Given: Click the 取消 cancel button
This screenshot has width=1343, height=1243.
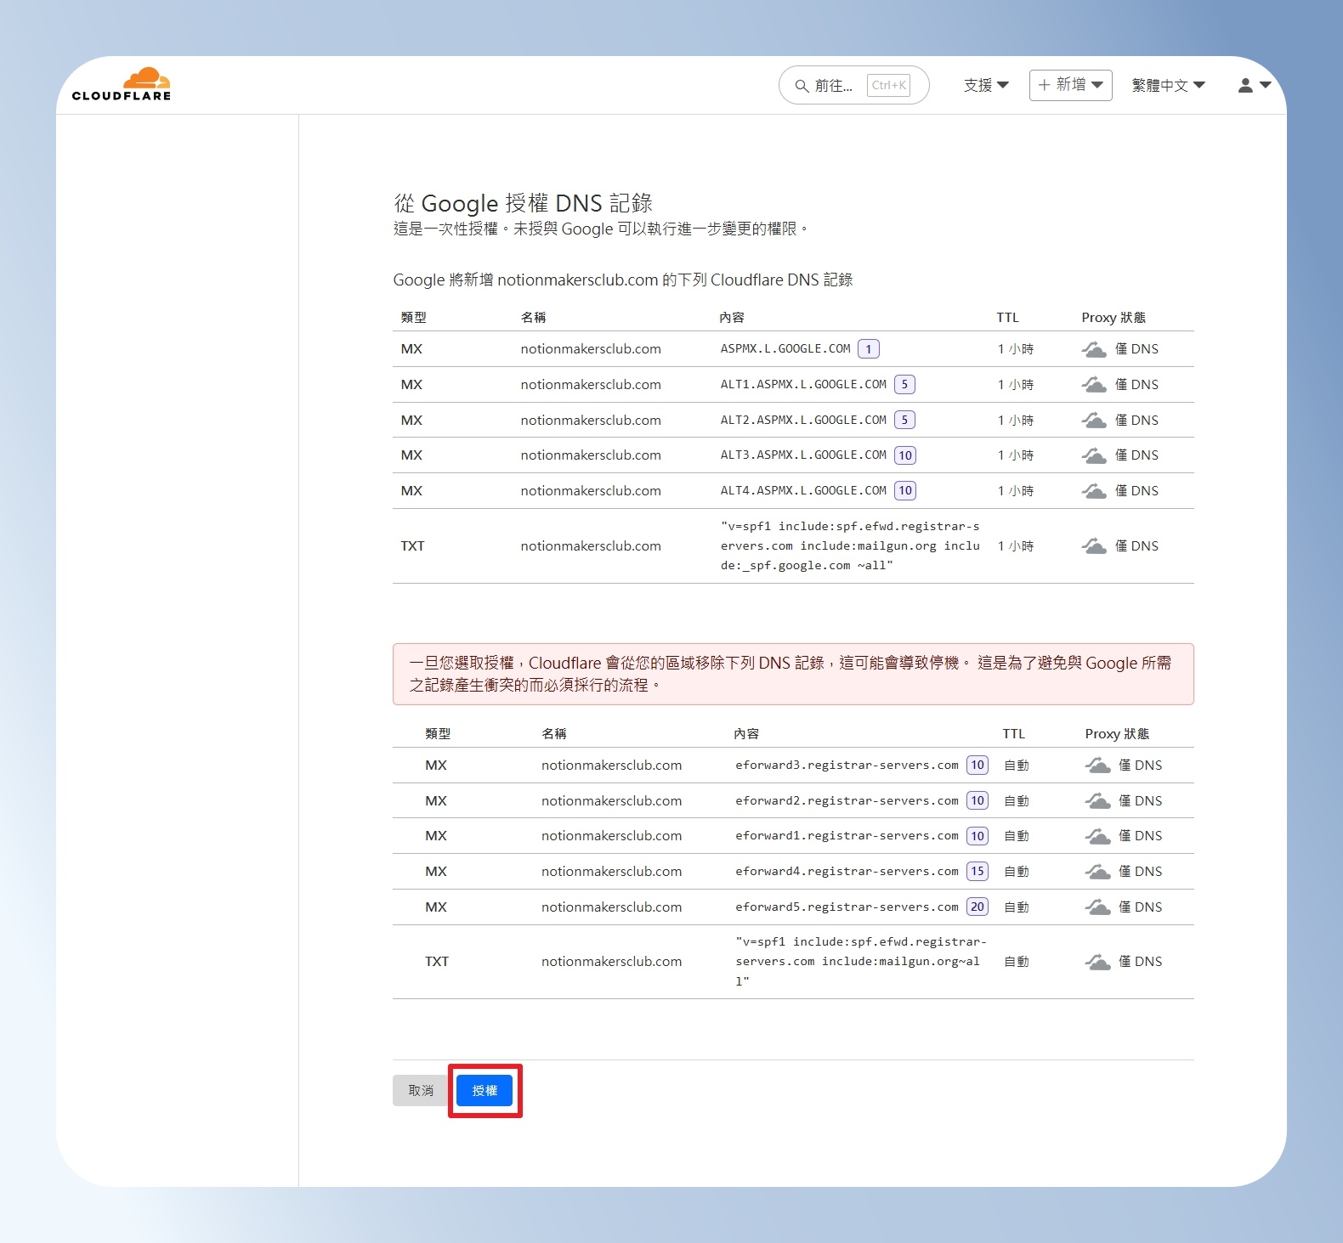Looking at the screenshot, I should 421,1091.
